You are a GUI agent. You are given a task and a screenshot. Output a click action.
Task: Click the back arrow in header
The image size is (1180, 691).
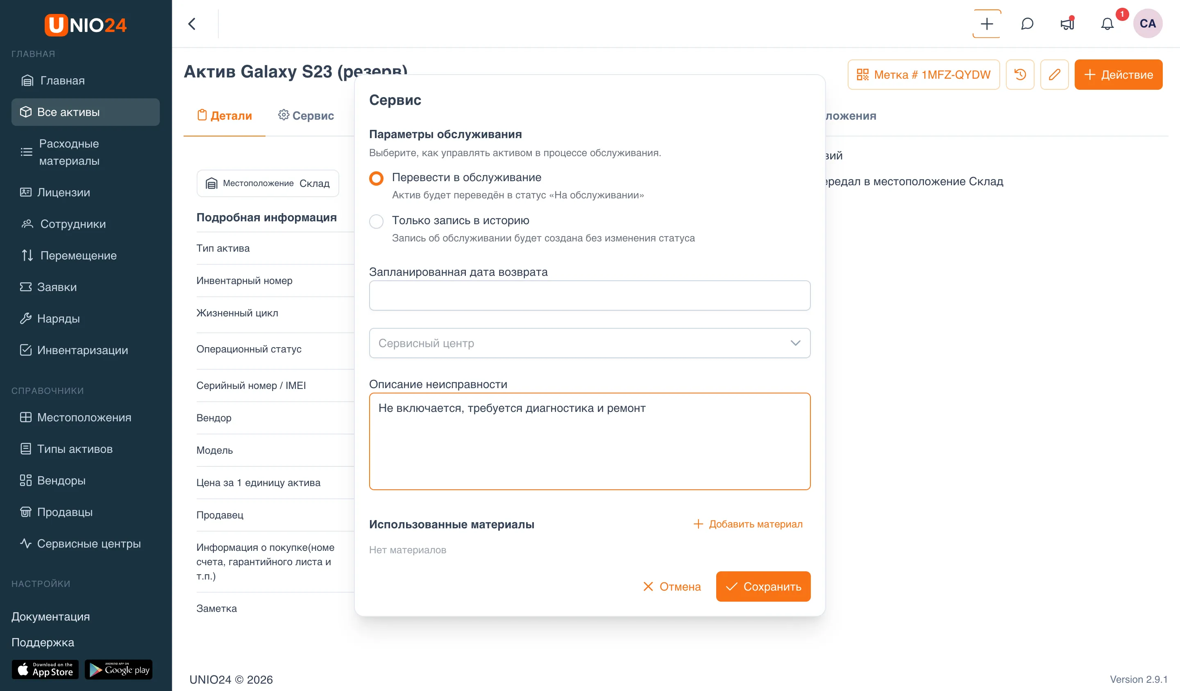coord(192,24)
